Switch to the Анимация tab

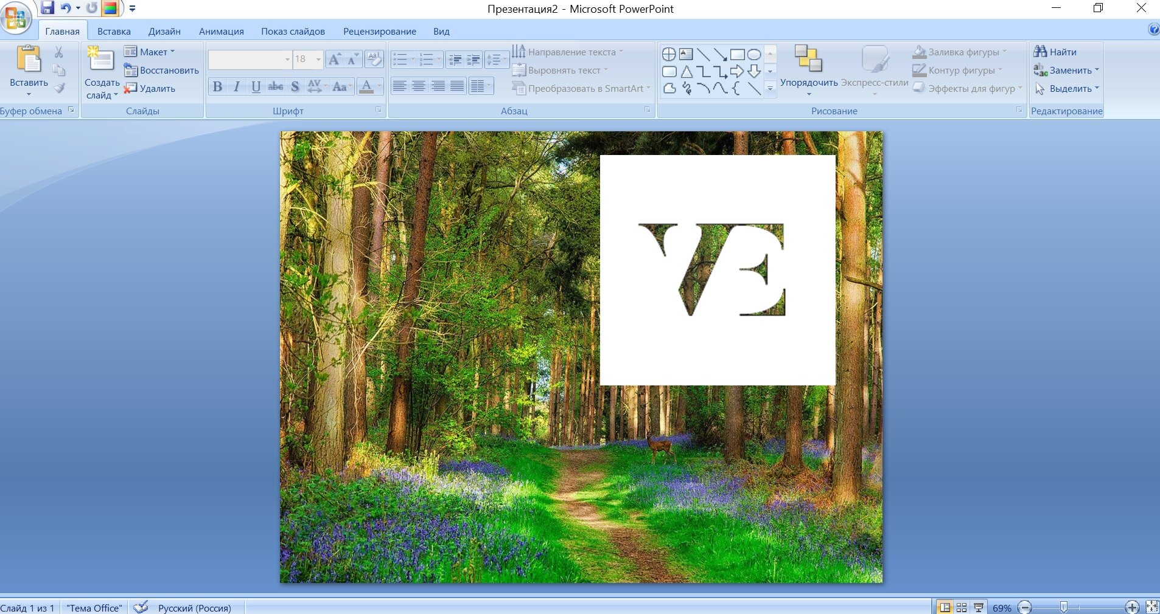[x=222, y=31]
